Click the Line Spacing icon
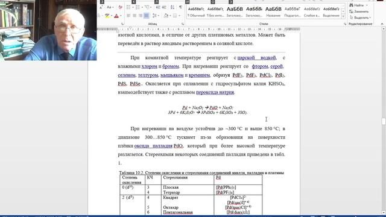The width and height of the screenshot is (386, 217). click(154, 16)
